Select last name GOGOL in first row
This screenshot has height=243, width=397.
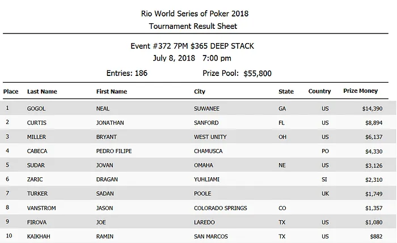pyautogui.click(x=37, y=108)
